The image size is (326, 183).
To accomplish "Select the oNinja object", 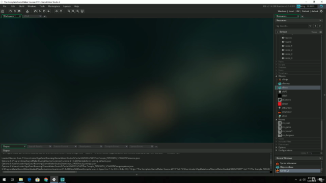I will (x=285, y=79).
